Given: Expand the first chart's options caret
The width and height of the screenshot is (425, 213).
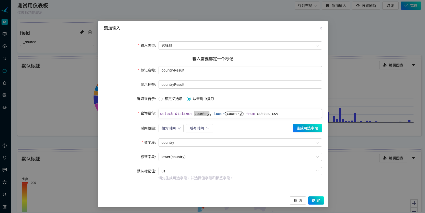Looking at the screenshot, I should click(413, 65).
